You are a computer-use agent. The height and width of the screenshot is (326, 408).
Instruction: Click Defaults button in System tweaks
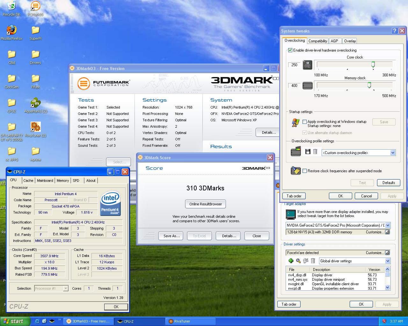coord(389,183)
